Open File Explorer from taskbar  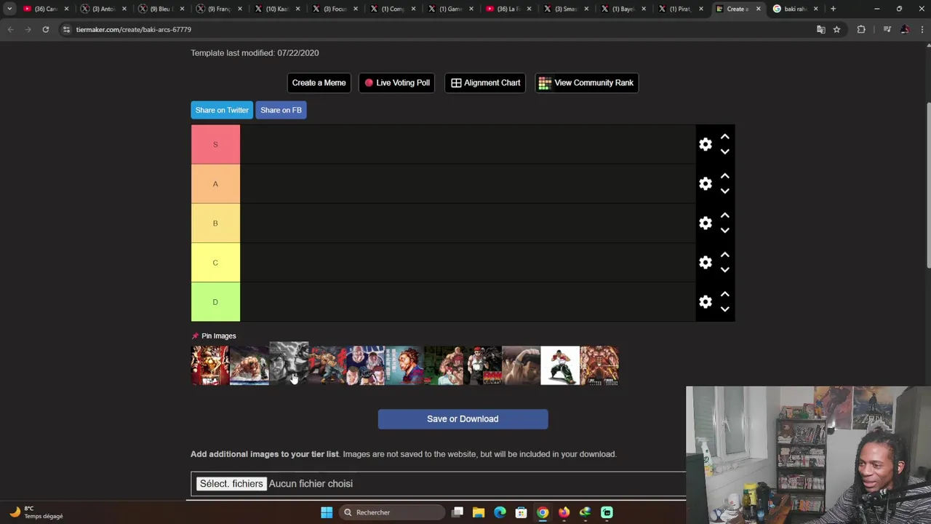click(x=479, y=512)
